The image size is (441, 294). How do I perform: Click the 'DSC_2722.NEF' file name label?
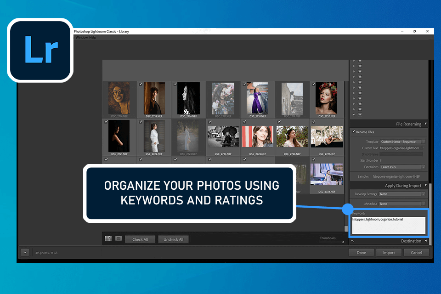tap(154, 154)
